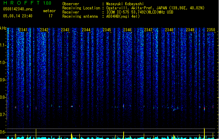Click the ICOM IC-575 receiver text
Image resolution: width=219 pixels, height=139 pixels.
140,12
